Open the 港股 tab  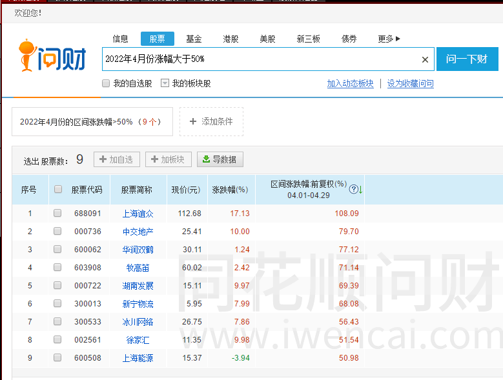(231, 39)
